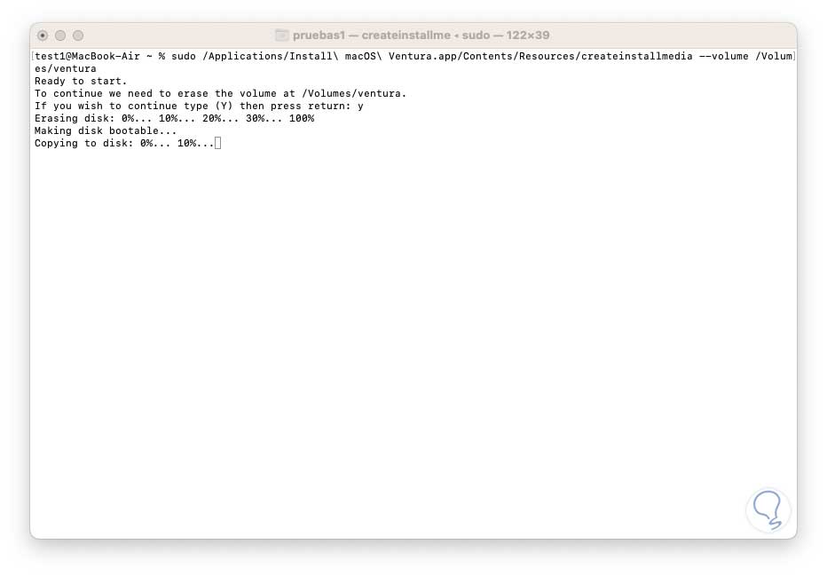Screen dimensions: 827x576
Task: Click the 'Copying to disk:' text
Action: coord(84,143)
